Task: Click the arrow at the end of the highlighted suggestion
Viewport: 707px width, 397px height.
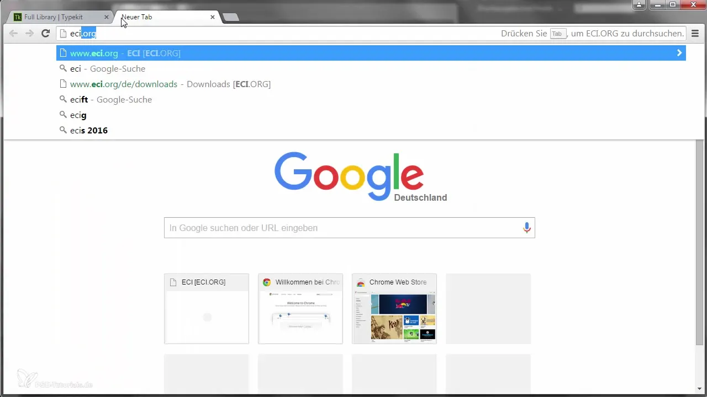Action: pyautogui.click(x=679, y=53)
